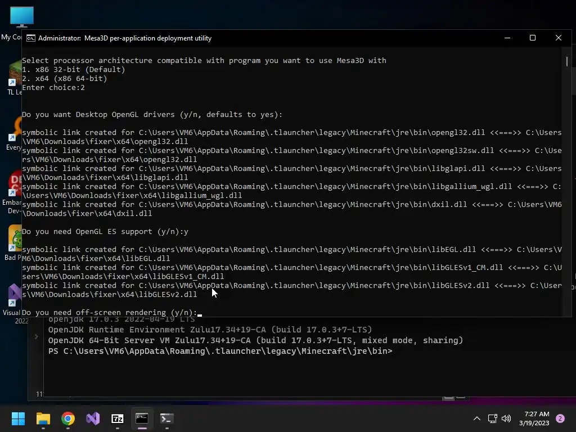Open volume control in the system tray
Viewport: 576px width, 432px height.
506,418
